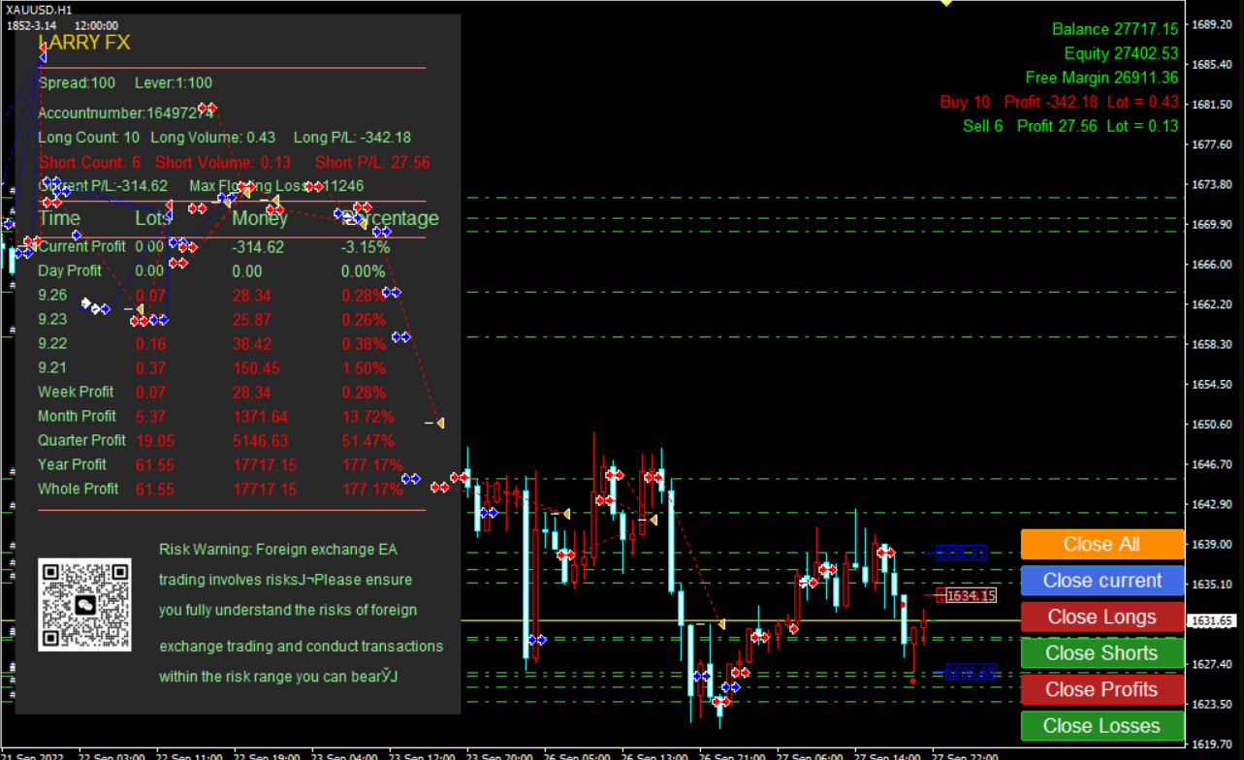
Task: Select the red dot below the 1634.15 label
Action: pyautogui.click(x=903, y=605)
